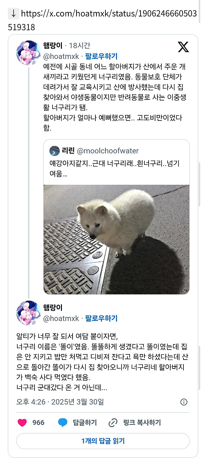This screenshot has height=461, width=206.
Task: Open tweet info via the ⓘ icon
Action: pyautogui.click(x=184, y=402)
